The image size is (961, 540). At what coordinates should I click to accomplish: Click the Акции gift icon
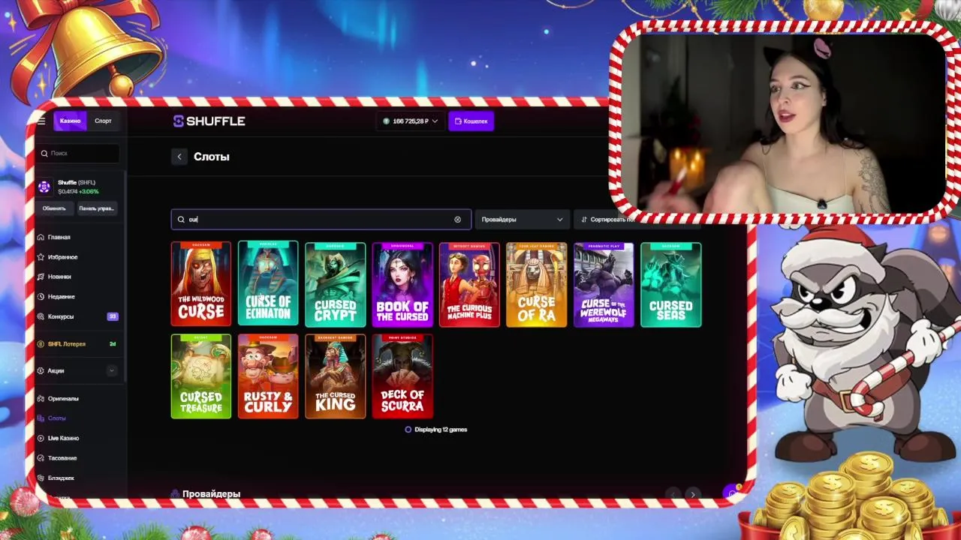pyautogui.click(x=41, y=370)
